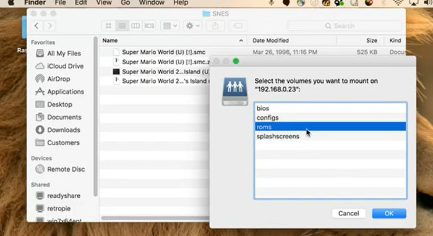Select retropie under Shared
Image resolution: width=433 pixels, height=236 pixels.
(53, 208)
